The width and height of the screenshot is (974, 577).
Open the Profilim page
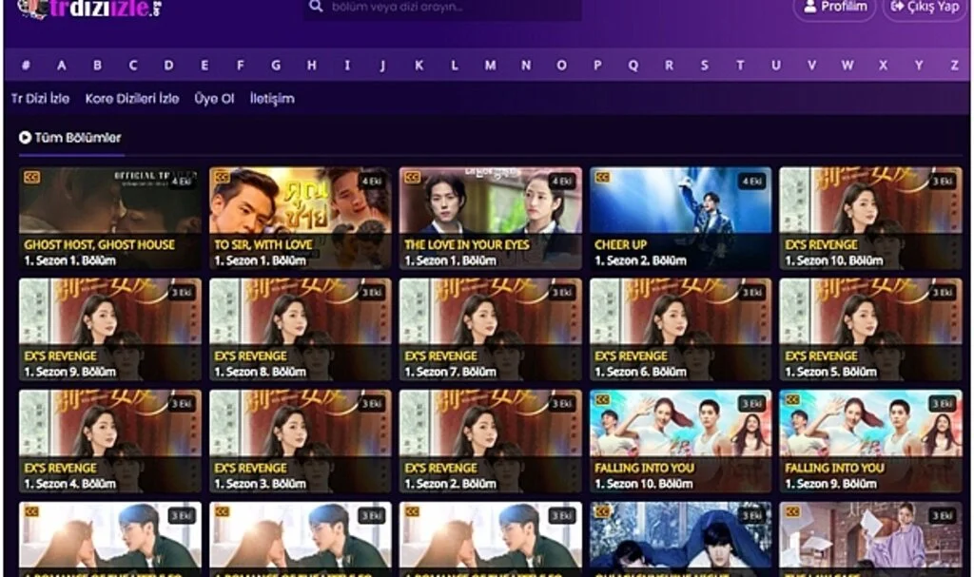point(835,8)
